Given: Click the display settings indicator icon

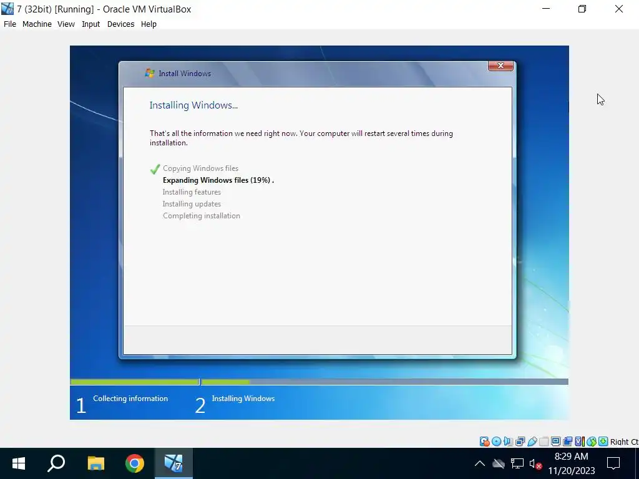Looking at the screenshot, I should [555, 442].
